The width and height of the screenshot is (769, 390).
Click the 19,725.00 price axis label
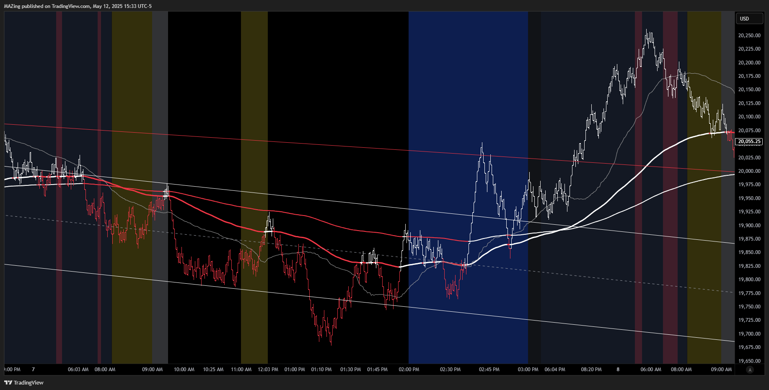point(749,320)
